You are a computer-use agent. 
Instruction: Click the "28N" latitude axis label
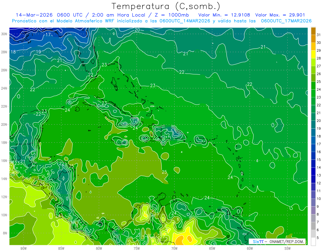click(x=4, y=52)
